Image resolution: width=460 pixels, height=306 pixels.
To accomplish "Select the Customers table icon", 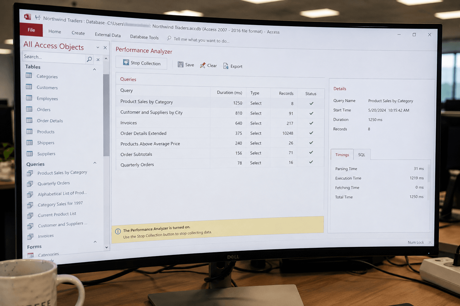I will (29, 87).
